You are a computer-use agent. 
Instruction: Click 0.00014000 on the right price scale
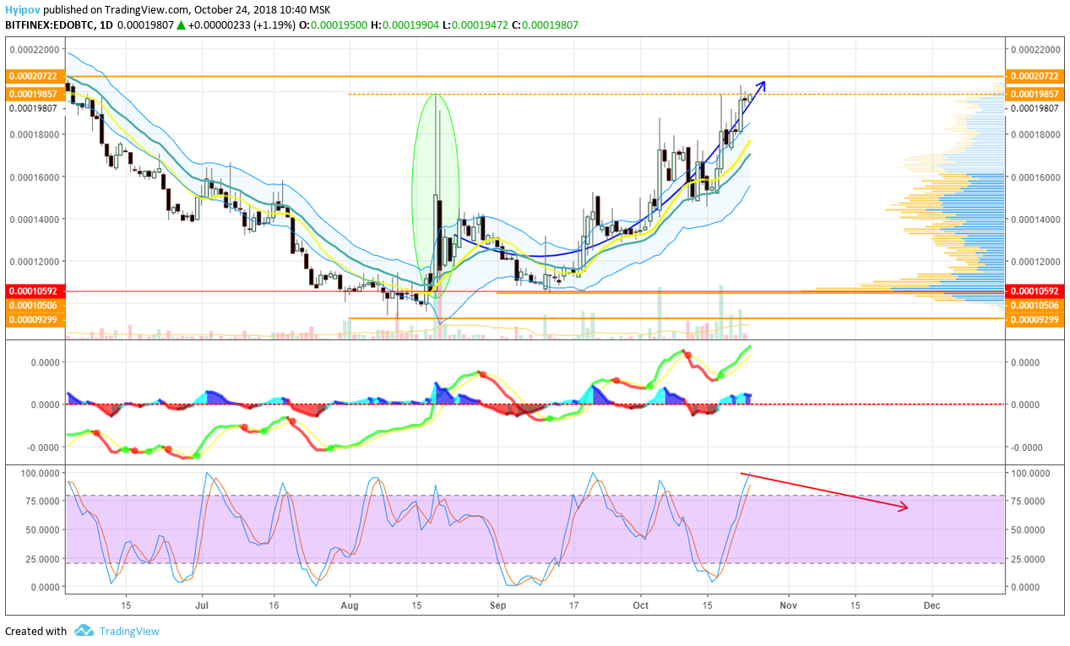point(1035,219)
